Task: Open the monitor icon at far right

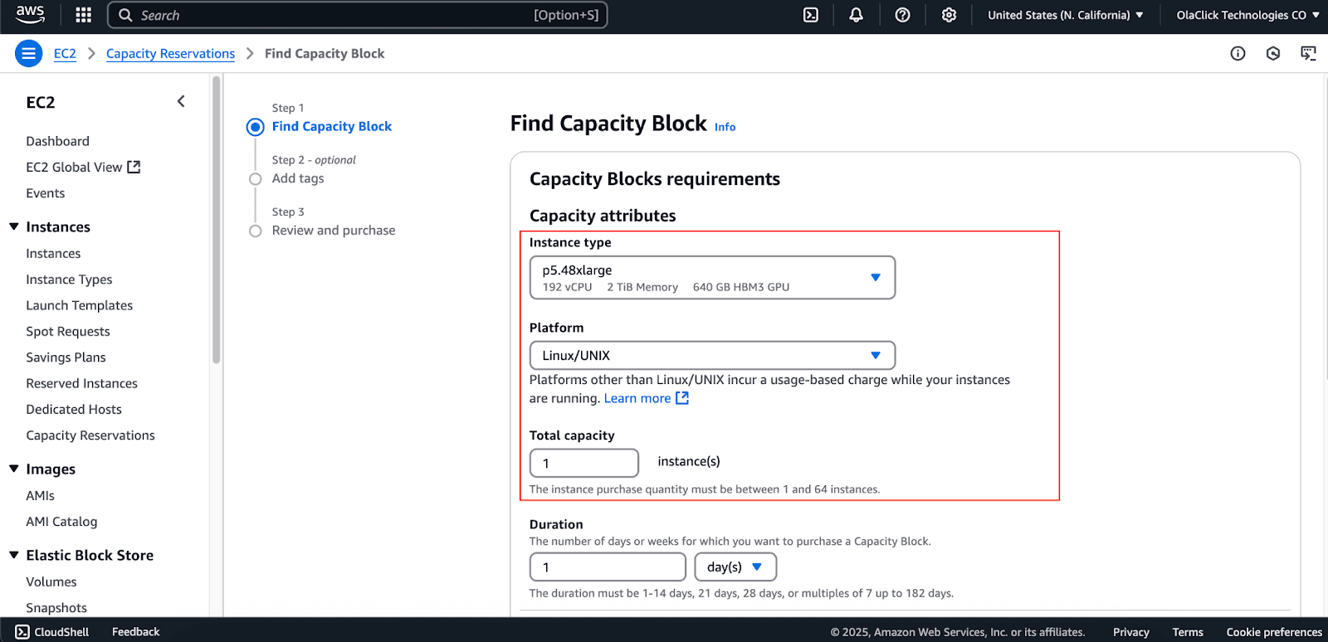Action: pos(1308,54)
